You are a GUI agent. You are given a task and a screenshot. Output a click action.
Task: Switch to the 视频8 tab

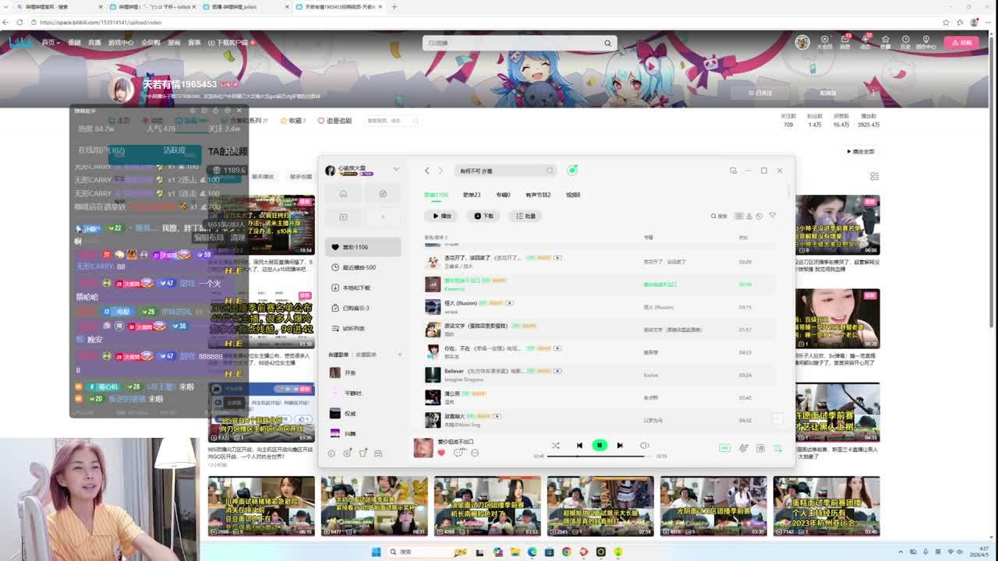coord(573,195)
